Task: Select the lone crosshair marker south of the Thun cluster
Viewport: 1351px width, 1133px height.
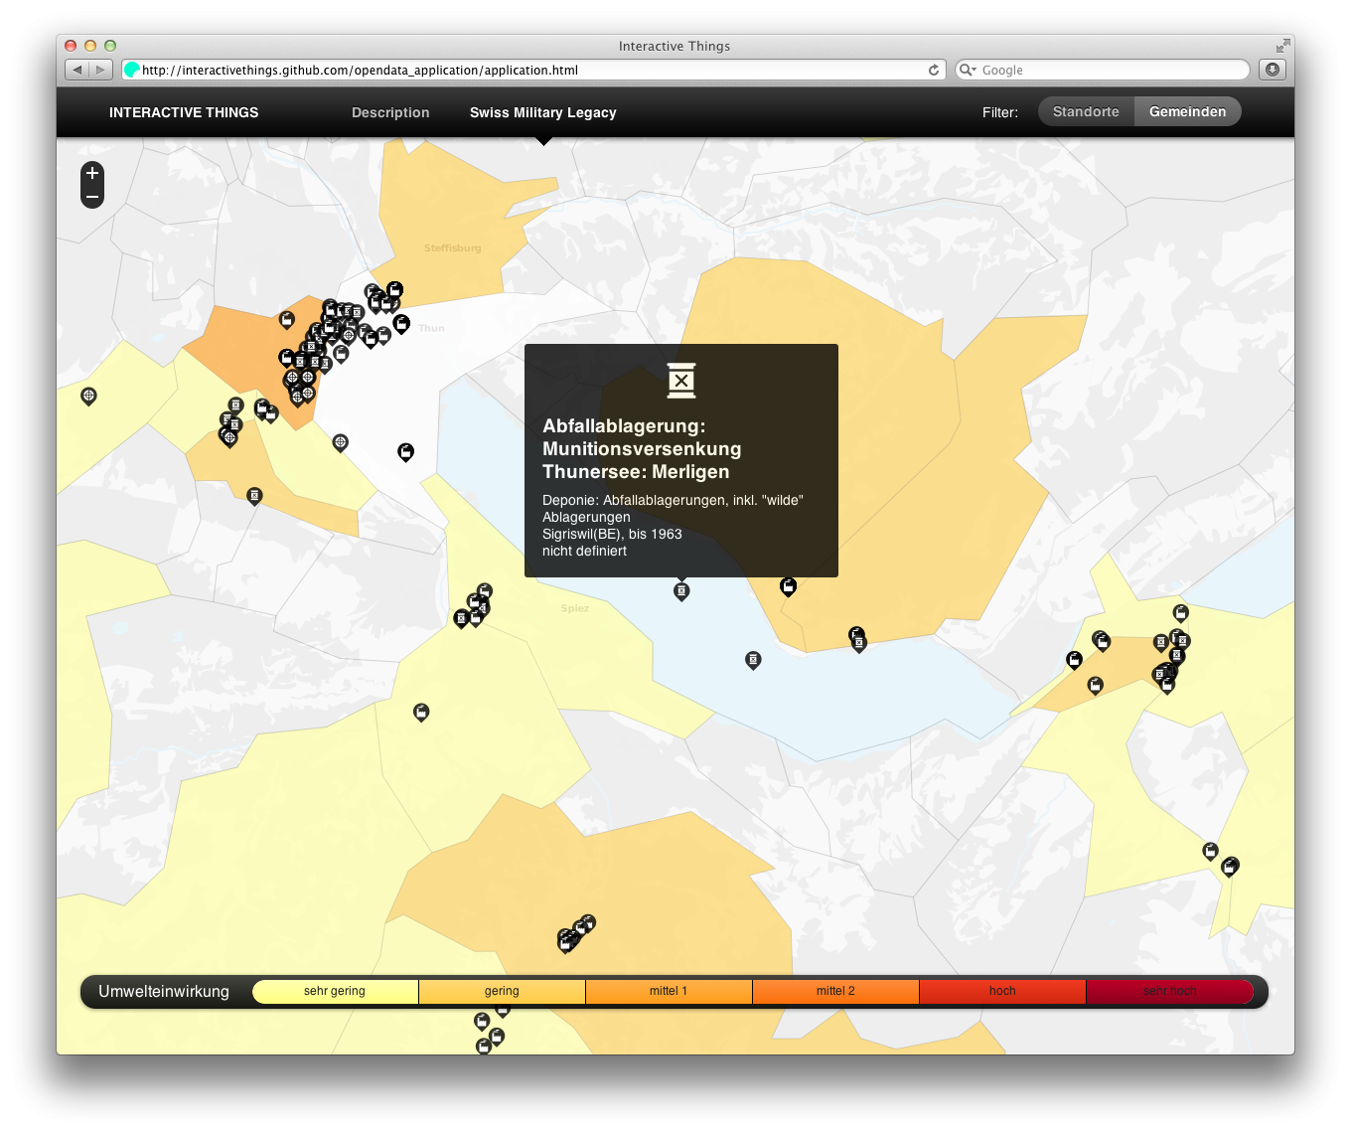Action: (340, 442)
